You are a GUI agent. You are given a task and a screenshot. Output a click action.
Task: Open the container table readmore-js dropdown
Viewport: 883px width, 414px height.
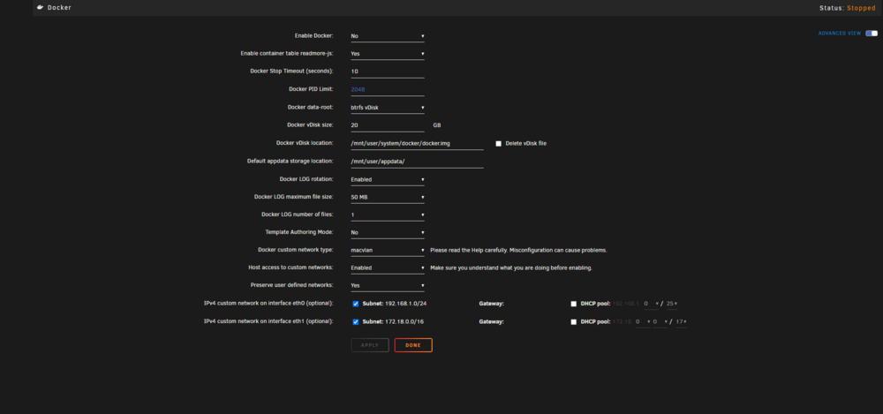(x=388, y=54)
